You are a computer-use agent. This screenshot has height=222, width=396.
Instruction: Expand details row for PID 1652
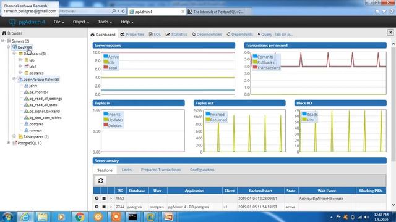pos(111,199)
